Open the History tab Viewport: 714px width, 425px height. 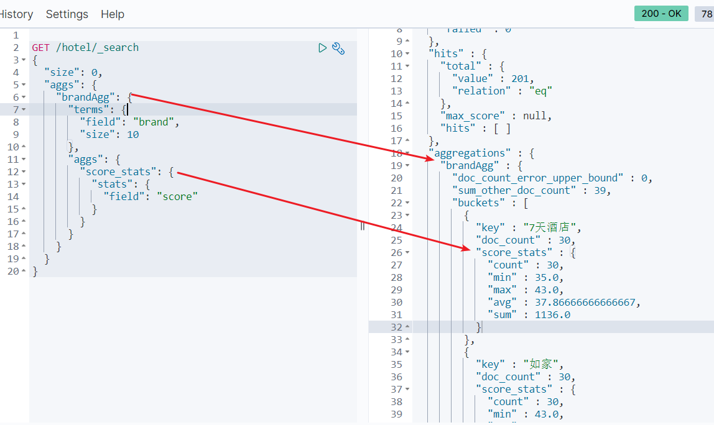tap(16, 14)
